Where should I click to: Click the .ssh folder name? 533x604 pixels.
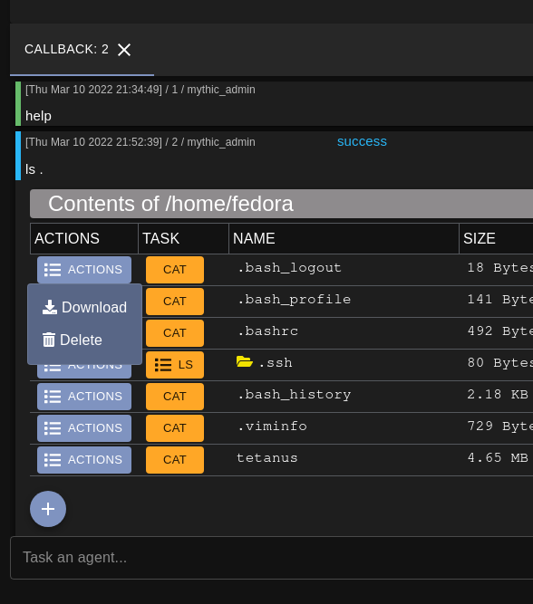point(276,363)
